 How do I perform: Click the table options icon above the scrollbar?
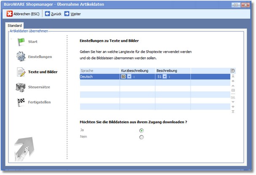tap(233, 71)
